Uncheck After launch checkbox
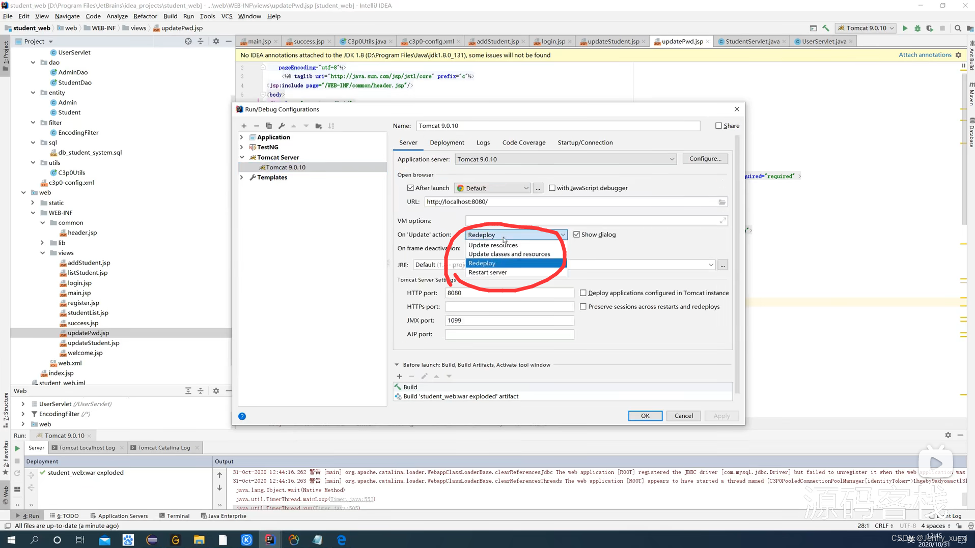Screen dimensions: 975x548 tap(410, 188)
